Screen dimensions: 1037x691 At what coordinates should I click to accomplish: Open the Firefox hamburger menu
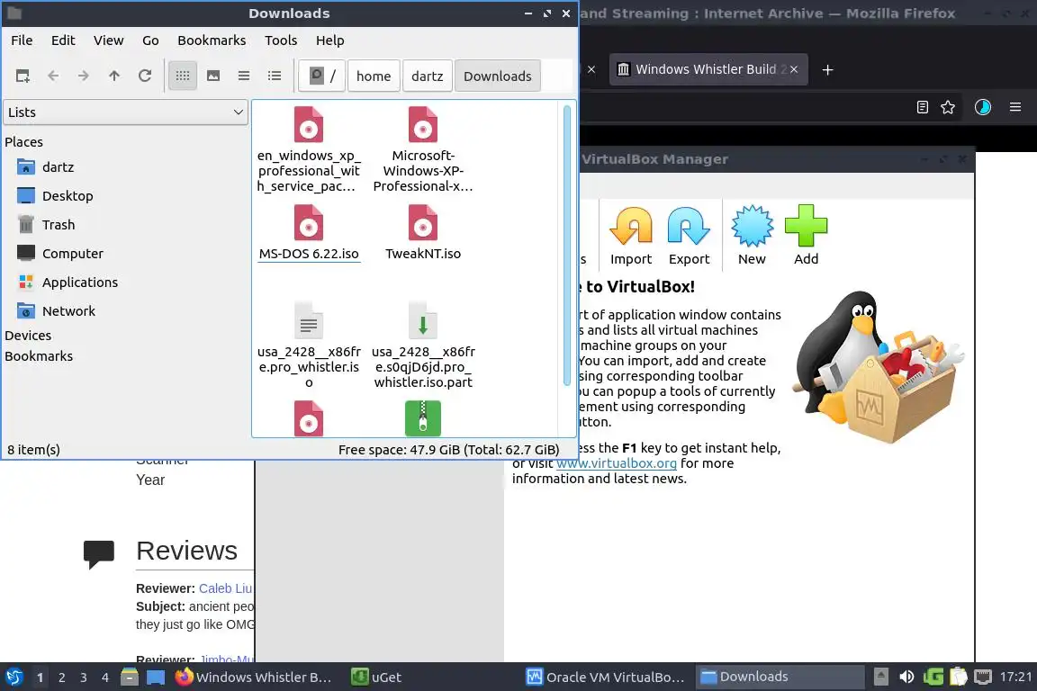[1015, 107]
